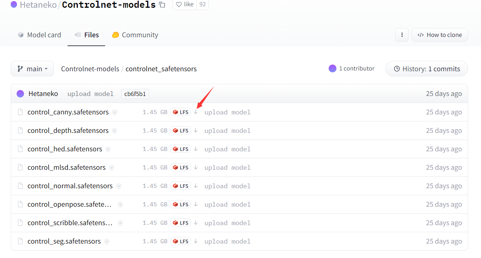Viewport: 481px width, 258px height.
Task: Click safety scan shield for control_depth
Action: [115, 131]
